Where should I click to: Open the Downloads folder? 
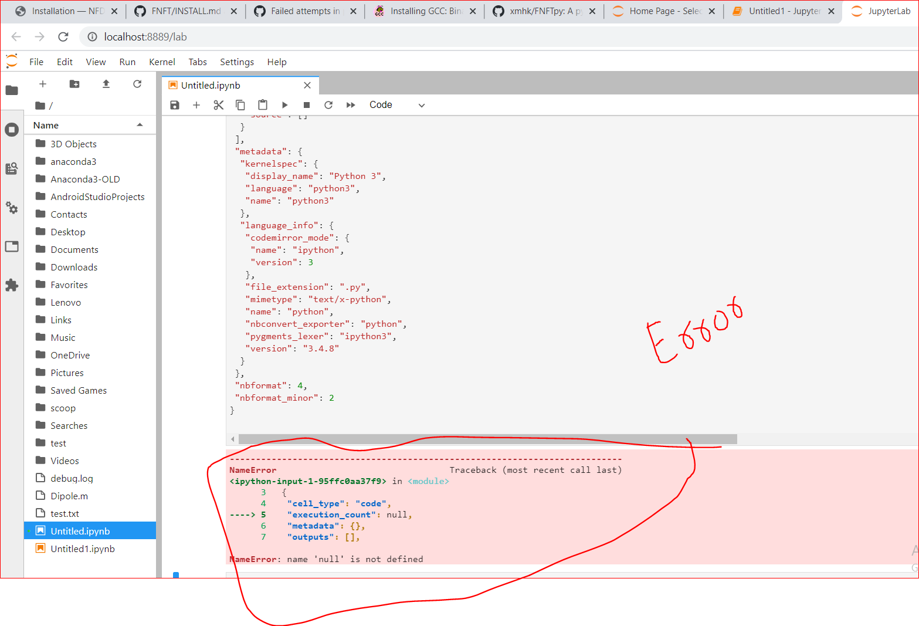pyautogui.click(x=73, y=267)
